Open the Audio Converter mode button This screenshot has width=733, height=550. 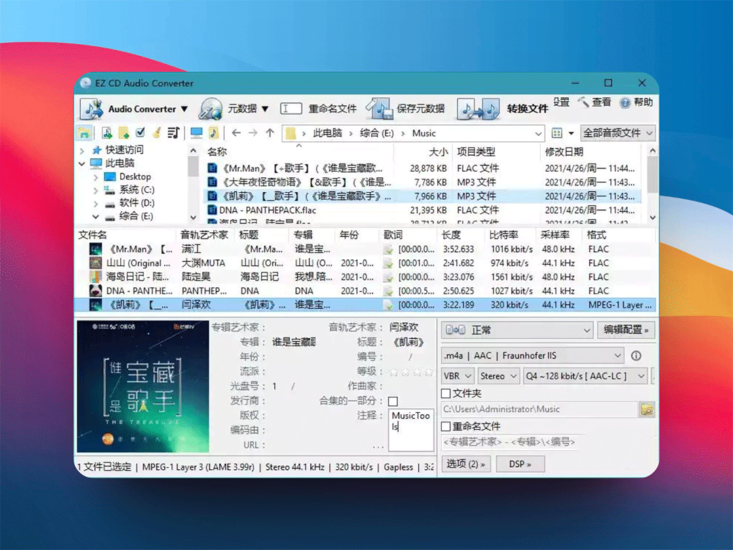pyautogui.click(x=134, y=109)
